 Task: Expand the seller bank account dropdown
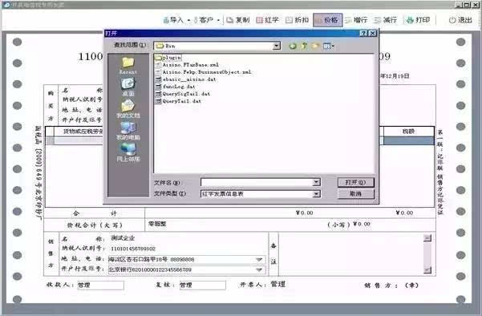[259, 270]
